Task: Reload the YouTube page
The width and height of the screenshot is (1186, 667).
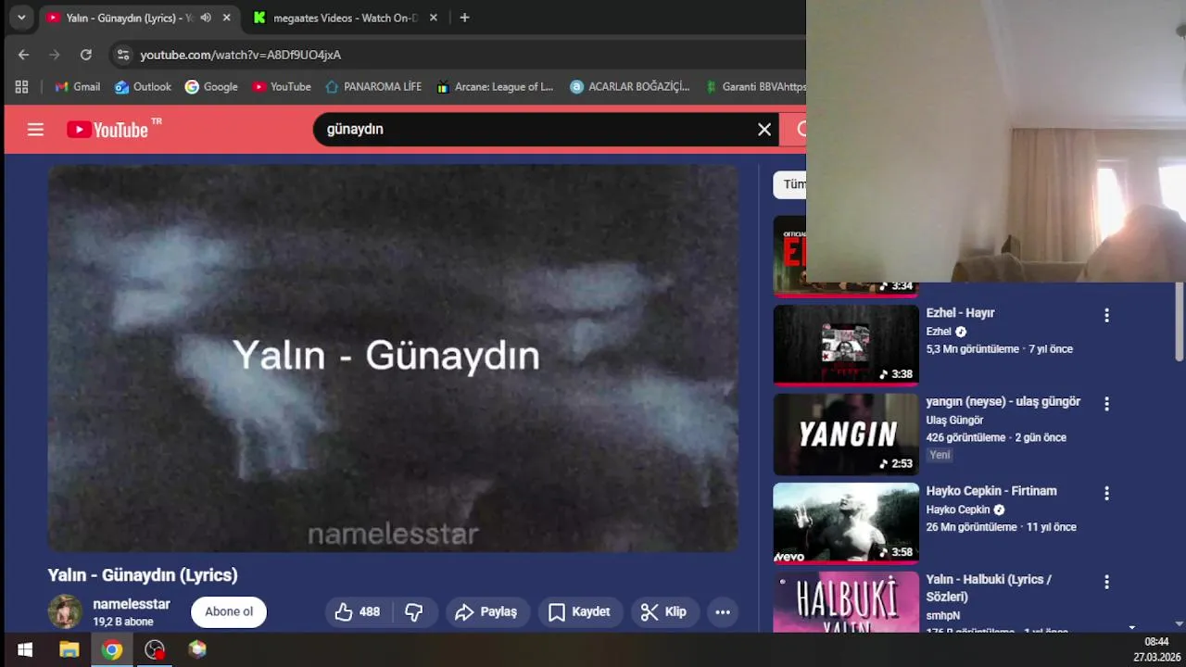Action: pyautogui.click(x=86, y=55)
